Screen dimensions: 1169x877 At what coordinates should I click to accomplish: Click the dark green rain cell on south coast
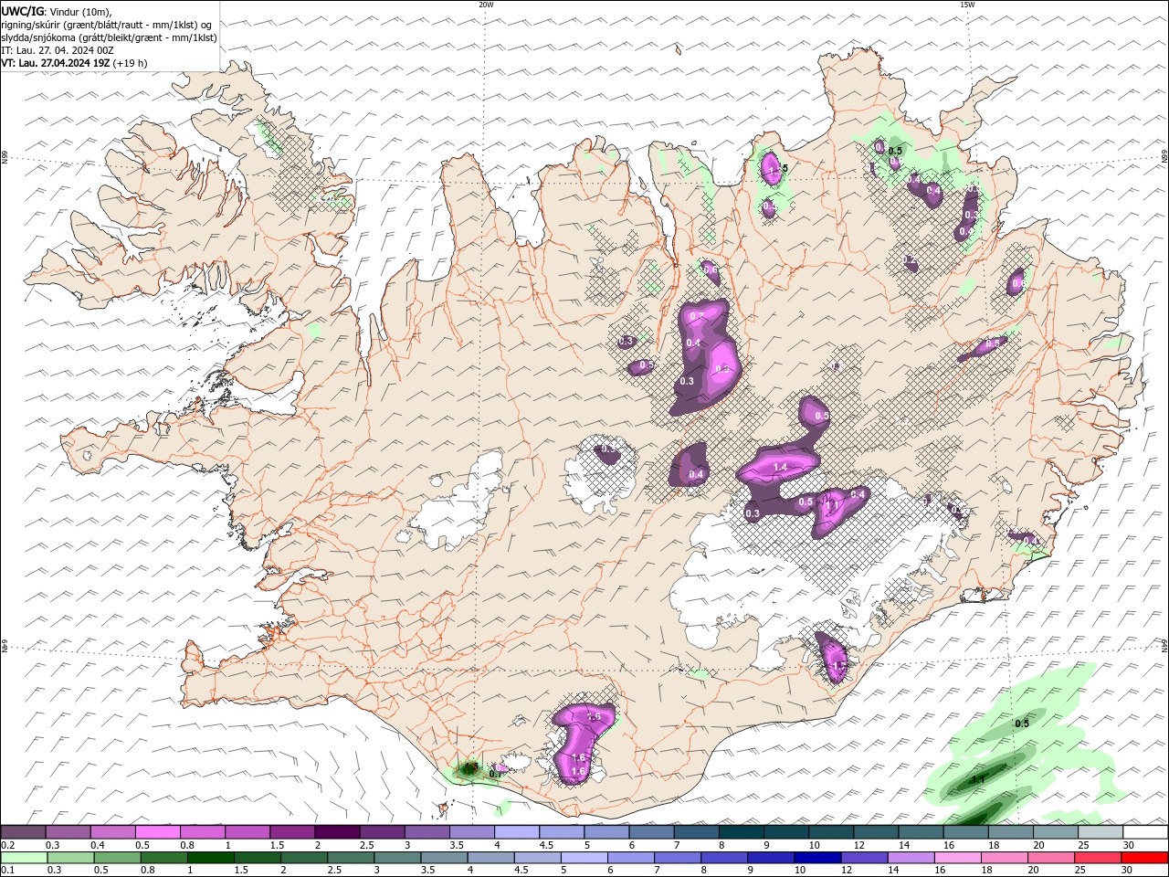(x=469, y=768)
